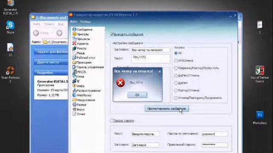Select the IE section icon

[74, 81]
